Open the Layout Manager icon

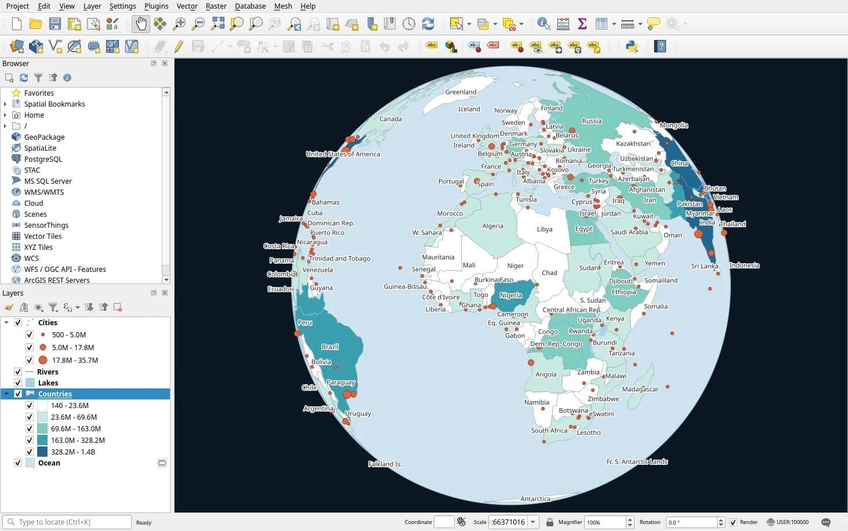tap(93, 24)
